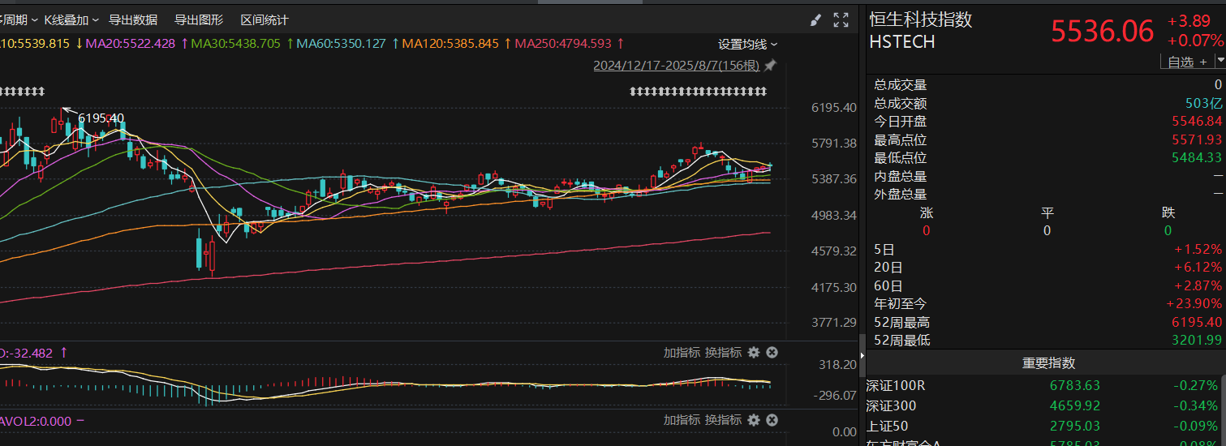The image size is (1226, 446).
Task: Select the 今日开盘 value 5546.84
Action: coord(1197,121)
